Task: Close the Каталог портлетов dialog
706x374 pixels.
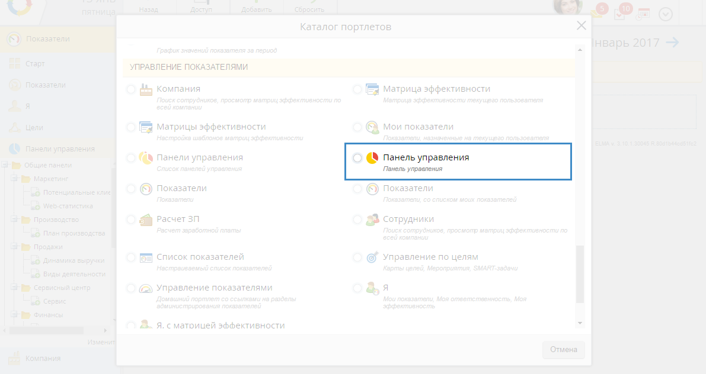Action: [582, 25]
